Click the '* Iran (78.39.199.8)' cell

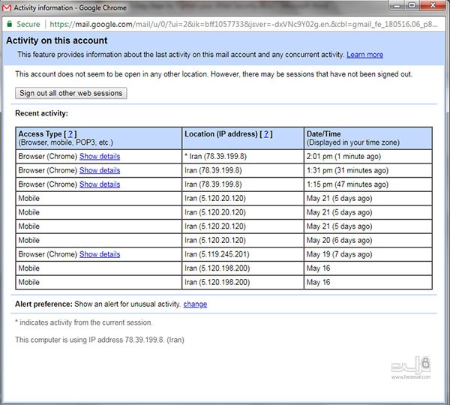coord(243,157)
